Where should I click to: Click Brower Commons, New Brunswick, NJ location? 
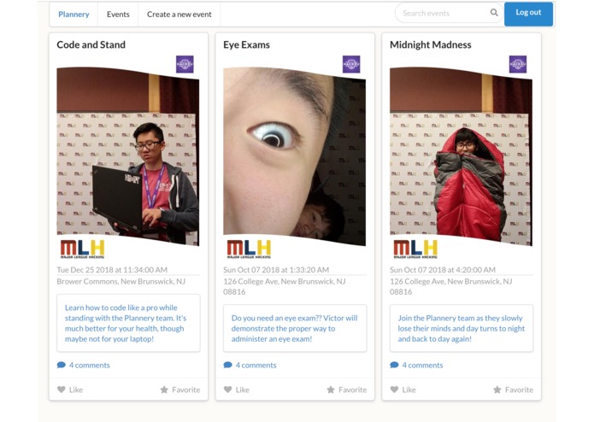pos(121,282)
